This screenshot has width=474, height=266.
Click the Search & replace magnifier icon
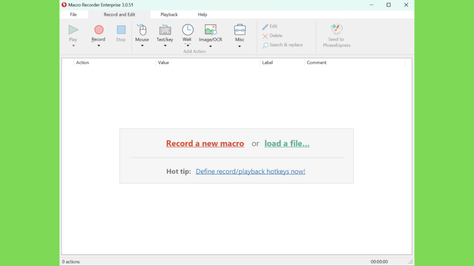(265, 45)
